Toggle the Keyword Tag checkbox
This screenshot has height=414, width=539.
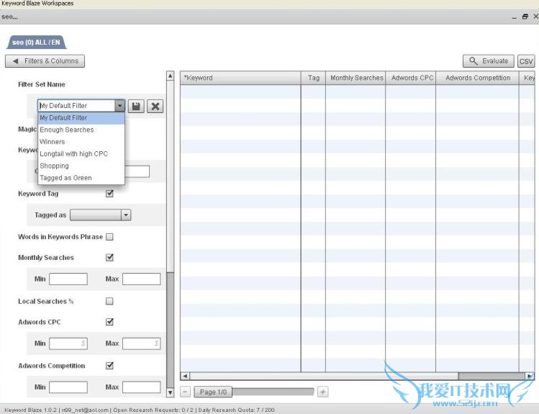coord(109,194)
